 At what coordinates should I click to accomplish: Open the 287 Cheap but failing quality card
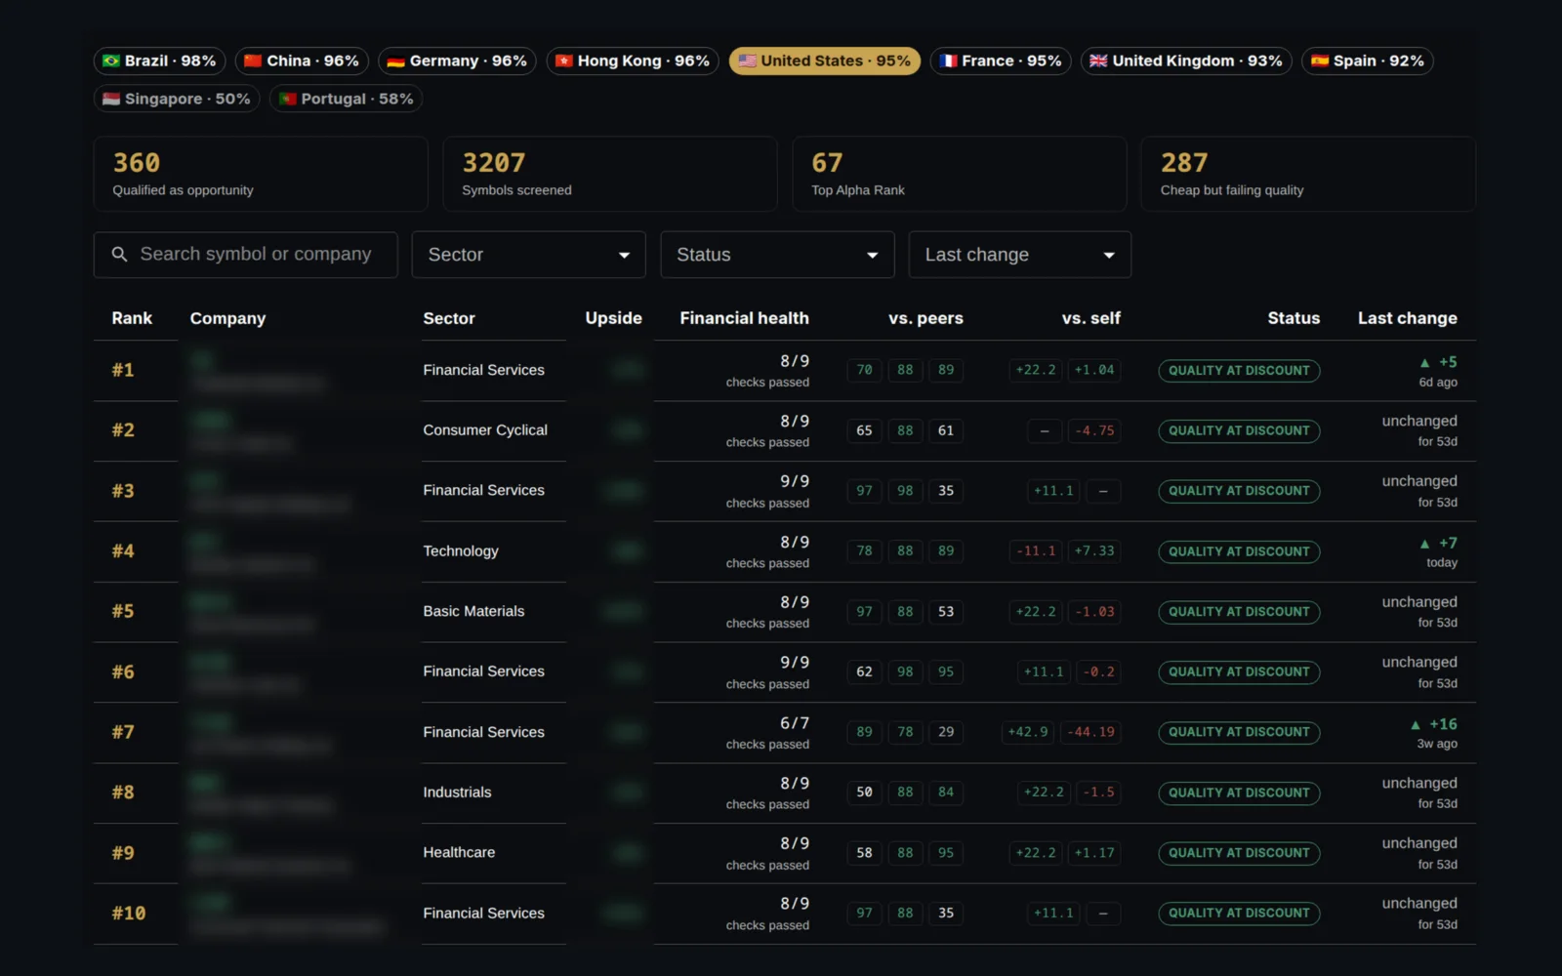[1308, 174]
